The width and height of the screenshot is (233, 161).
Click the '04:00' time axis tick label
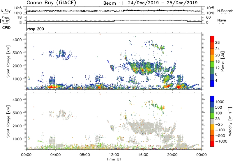pyautogui.click(x=55, y=155)
